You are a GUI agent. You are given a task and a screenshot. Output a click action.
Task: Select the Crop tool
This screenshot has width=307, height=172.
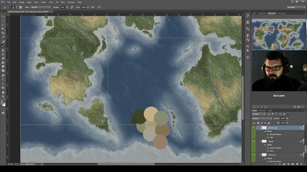3,33
